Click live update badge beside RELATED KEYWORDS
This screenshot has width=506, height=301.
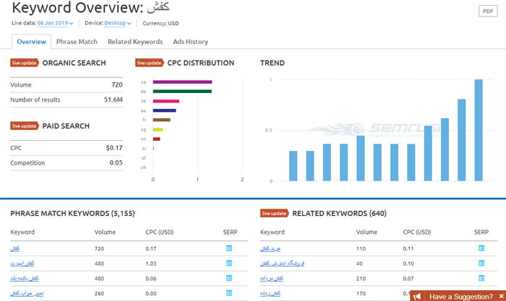[274, 214]
